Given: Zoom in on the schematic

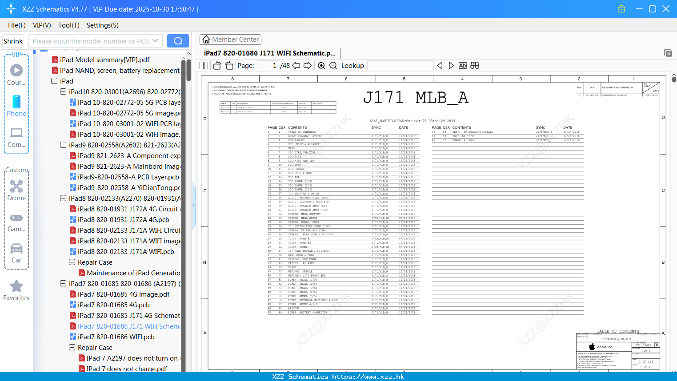Looking at the screenshot, I should (321, 65).
